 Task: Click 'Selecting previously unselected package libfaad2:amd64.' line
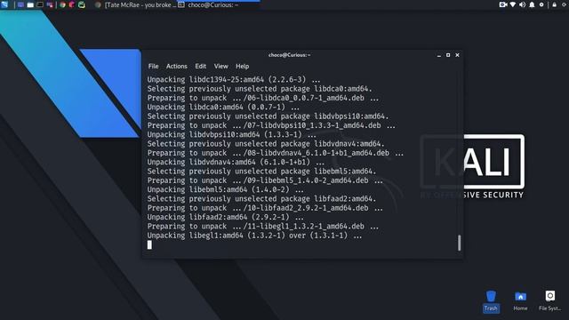pyautogui.click(x=261, y=199)
